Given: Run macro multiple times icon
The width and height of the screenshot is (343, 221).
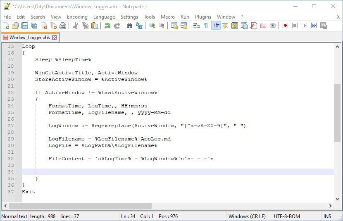Looking at the screenshot, I should point(314,26).
